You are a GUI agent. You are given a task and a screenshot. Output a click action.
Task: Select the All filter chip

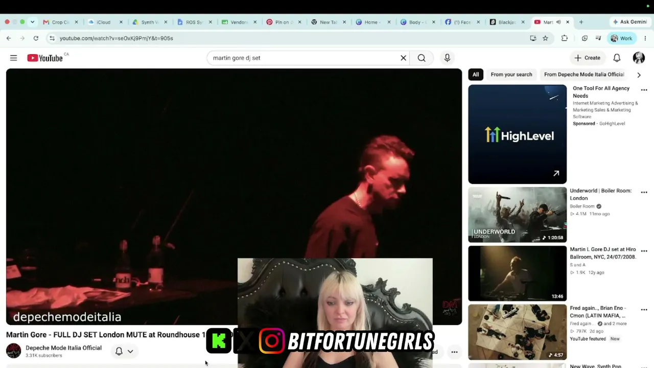tap(476, 75)
